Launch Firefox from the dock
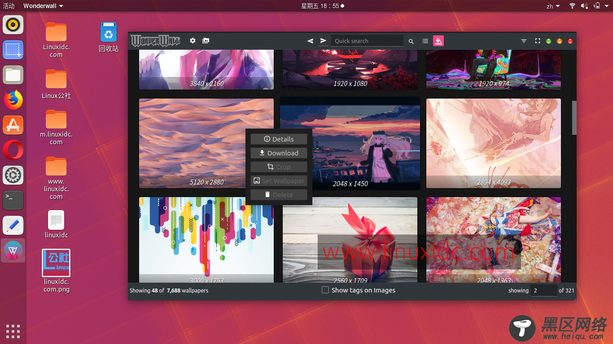Screen dimensions: 613x344 click(13, 100)
